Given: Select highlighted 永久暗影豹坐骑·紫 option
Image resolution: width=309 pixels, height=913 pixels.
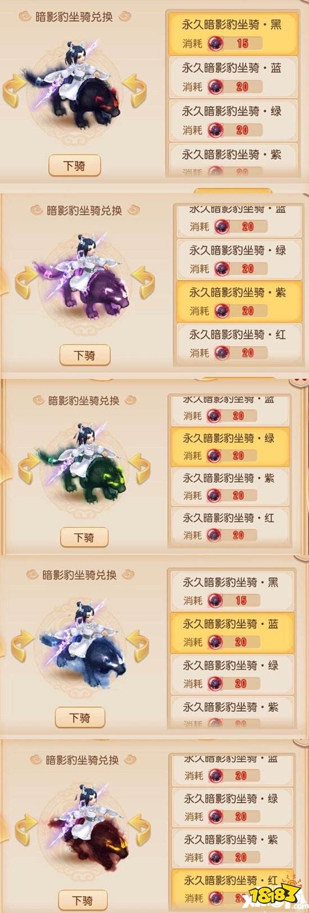Looking at the screenshot, I should pos(239,301).
